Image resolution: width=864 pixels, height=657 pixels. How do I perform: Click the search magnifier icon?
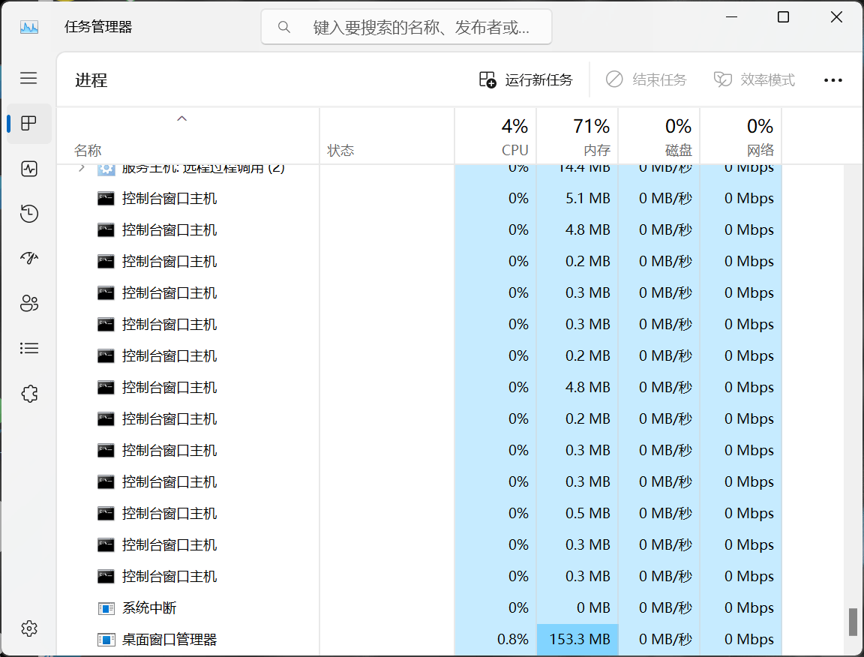tap(283, 27)
